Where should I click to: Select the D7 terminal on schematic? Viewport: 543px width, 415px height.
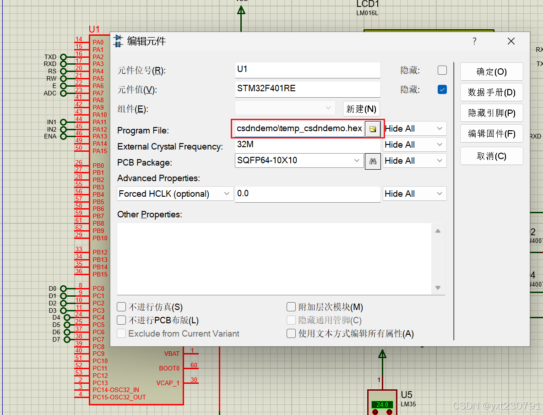[x=67, y=339]
